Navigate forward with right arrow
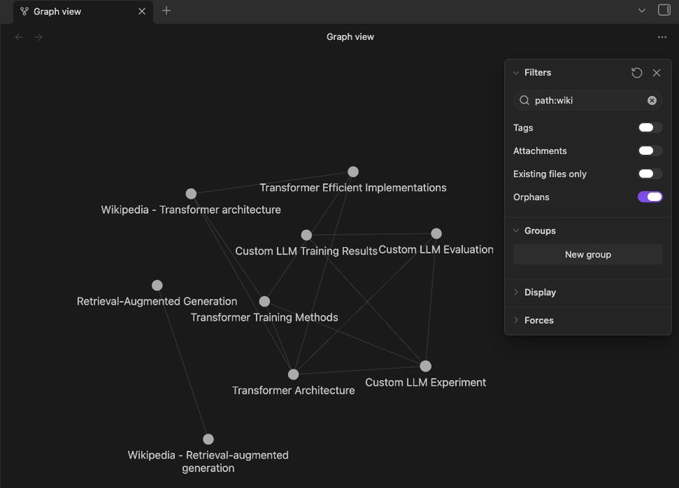The image size is (679, 488). click(x=38, y=37)
